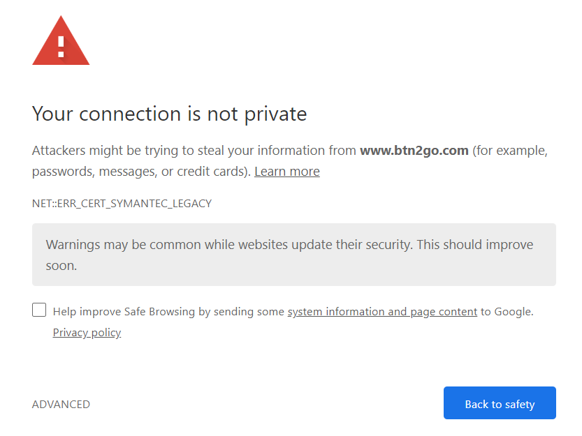Click the red warning triangle icon
The width and height of the screenshot is (582, 436).
pos(61,40)
